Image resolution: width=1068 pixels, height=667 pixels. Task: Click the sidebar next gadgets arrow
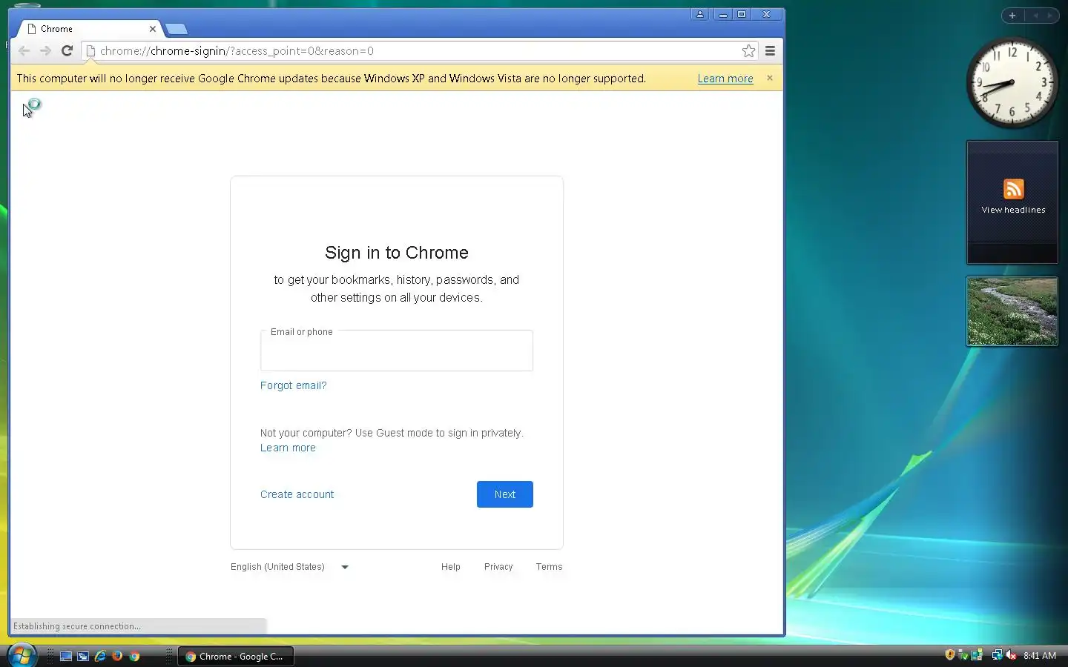click(x=1049, y=15)
